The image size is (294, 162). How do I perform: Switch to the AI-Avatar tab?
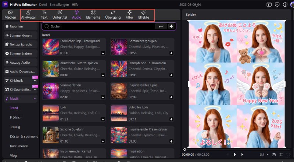point(29,15)
